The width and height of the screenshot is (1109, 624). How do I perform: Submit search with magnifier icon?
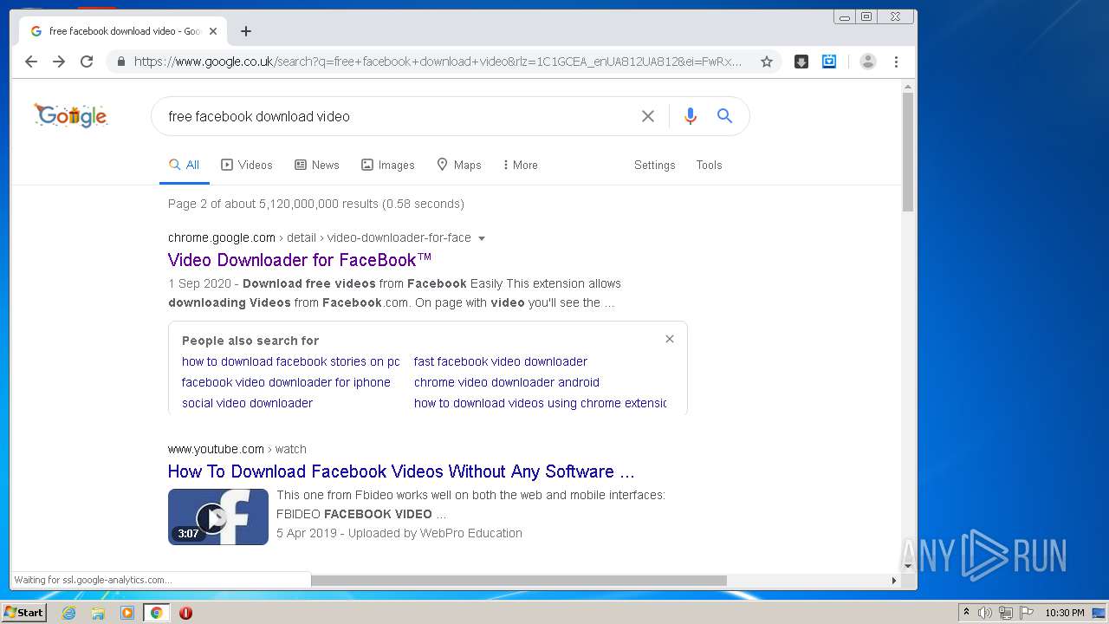tap(725, 116)
